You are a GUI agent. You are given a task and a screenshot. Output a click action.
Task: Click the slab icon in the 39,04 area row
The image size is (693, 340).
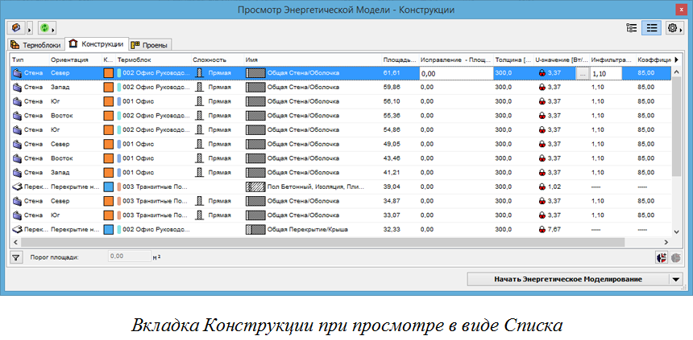pos(17,186)
